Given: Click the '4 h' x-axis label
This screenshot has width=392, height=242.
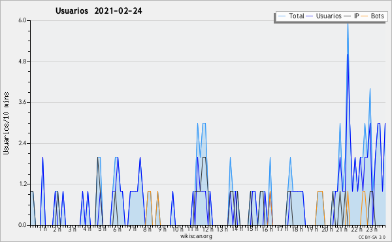Looking at the screenshot, I should click(x=88, y=229).
